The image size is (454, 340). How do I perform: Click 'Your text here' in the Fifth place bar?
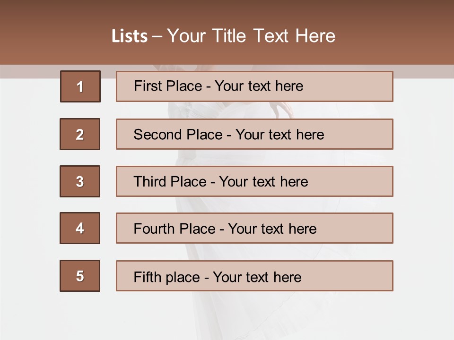tap(257, 277)
